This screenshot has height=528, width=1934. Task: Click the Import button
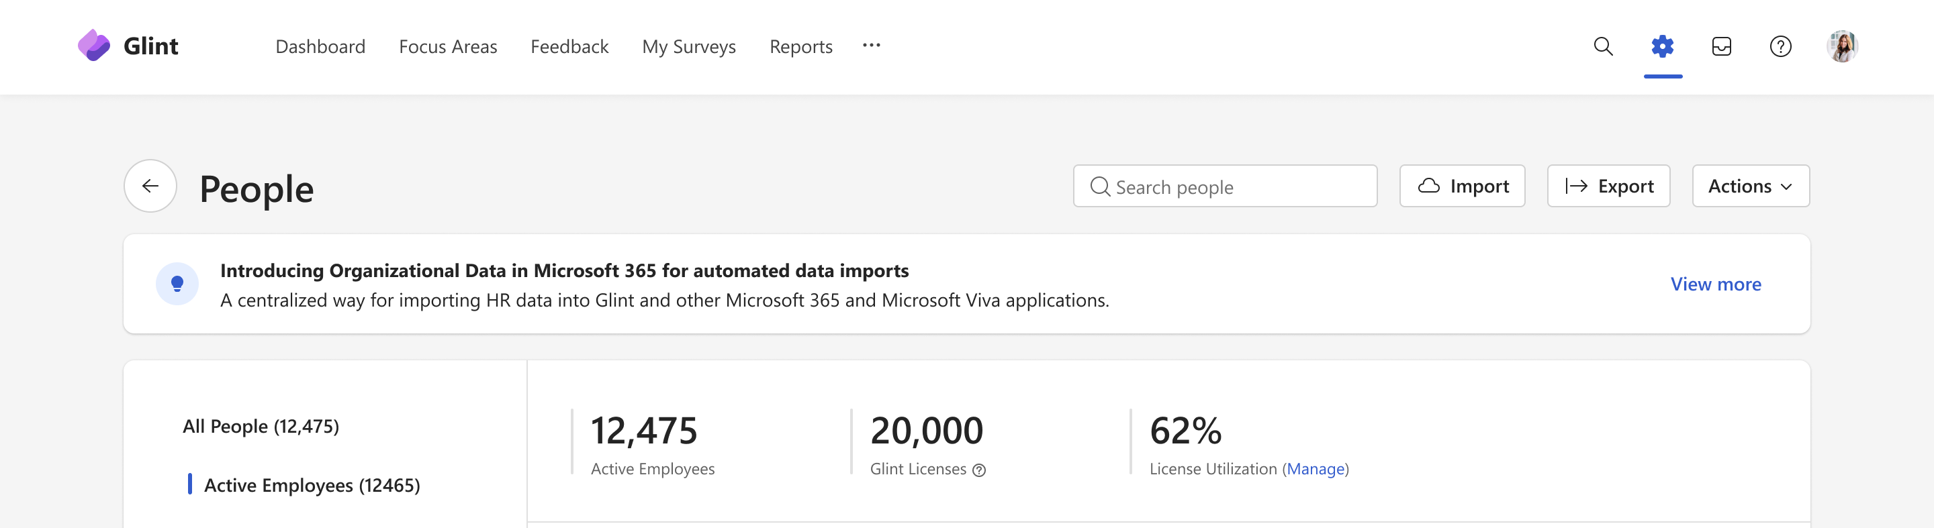(1462, 186)
